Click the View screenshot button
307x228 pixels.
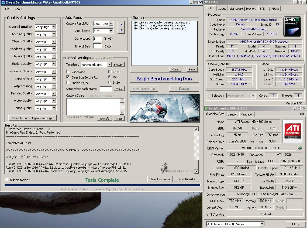click(x=119, y=89)
